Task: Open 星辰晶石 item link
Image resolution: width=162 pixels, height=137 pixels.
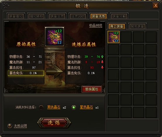Action: pos(86,107)
